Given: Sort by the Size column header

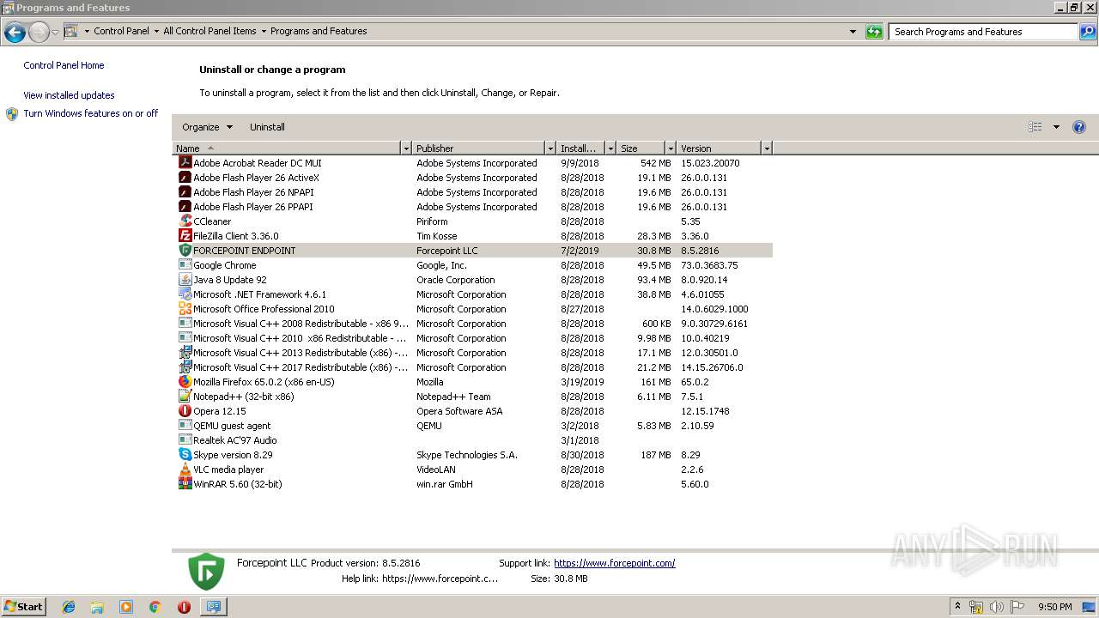Looking at the screenshot, I should pos(641,148).
